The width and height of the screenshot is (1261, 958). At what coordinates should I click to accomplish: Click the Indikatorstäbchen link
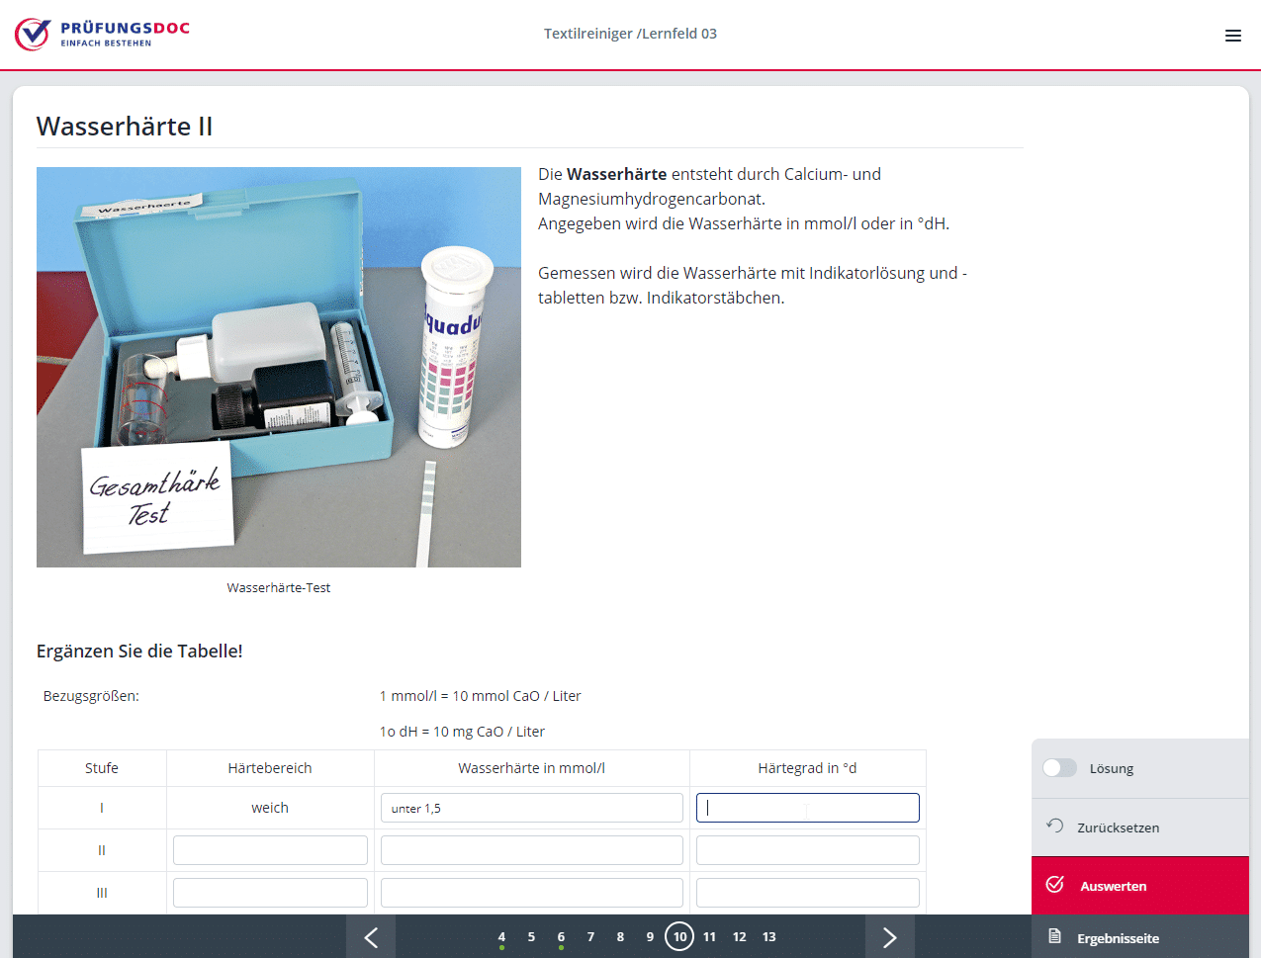click(714, 298)
